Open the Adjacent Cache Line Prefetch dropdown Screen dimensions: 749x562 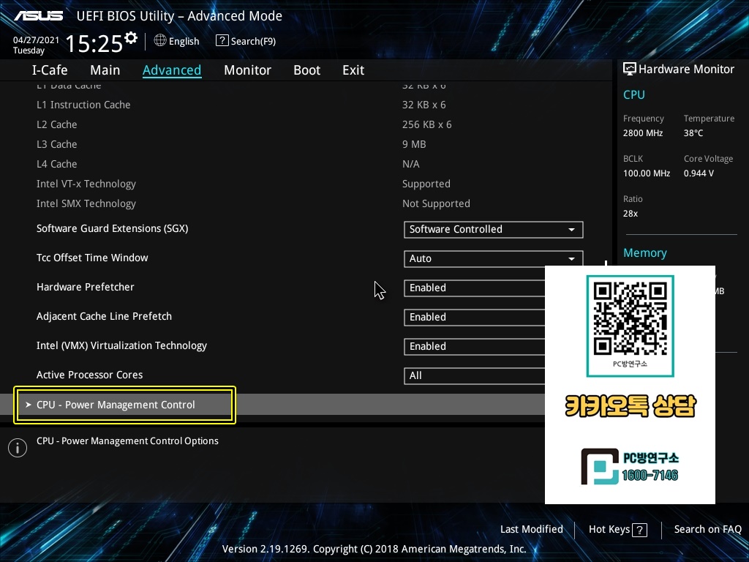click(x=474, y=318)
